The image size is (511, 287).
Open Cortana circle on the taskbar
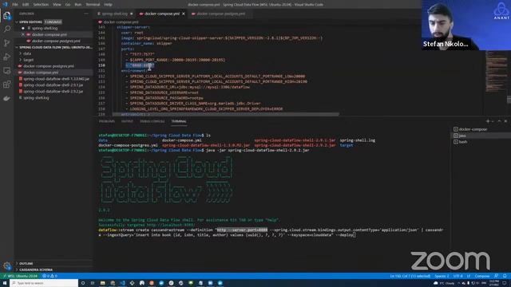[x=83, y=283]
